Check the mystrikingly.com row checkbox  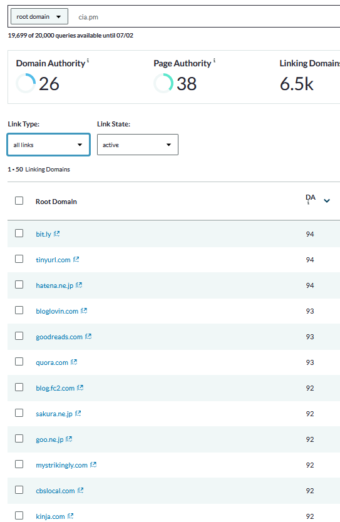click(x=19, y=464)
